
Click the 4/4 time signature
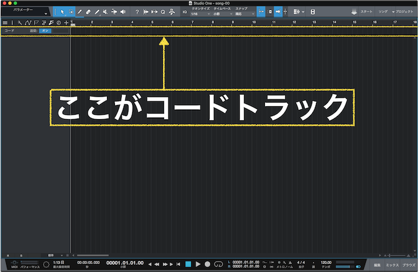pos(301,263)
